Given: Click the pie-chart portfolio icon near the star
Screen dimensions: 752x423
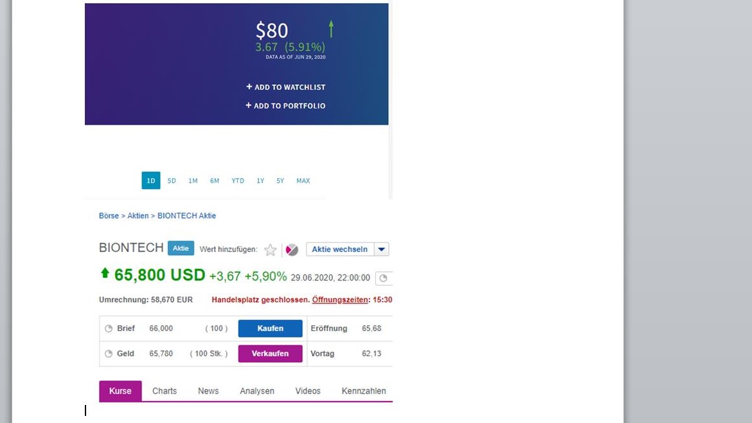Looking at the screenshot, I should coord(292,250).
